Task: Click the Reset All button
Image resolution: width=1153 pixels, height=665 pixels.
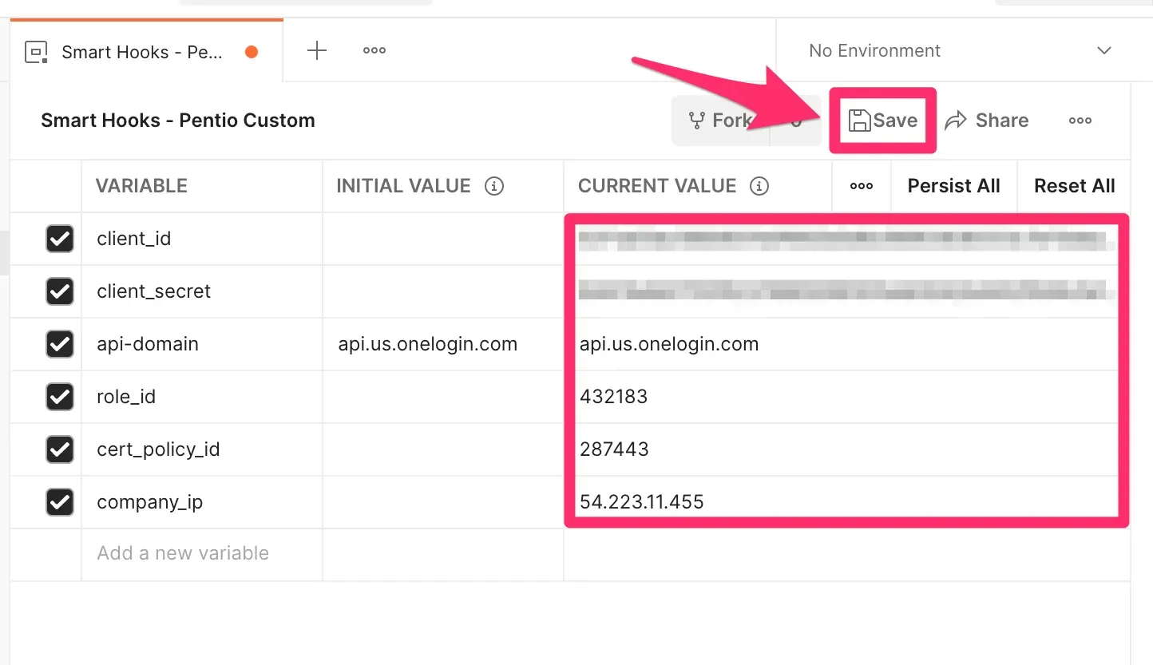Action: [x=1074, y=186]
